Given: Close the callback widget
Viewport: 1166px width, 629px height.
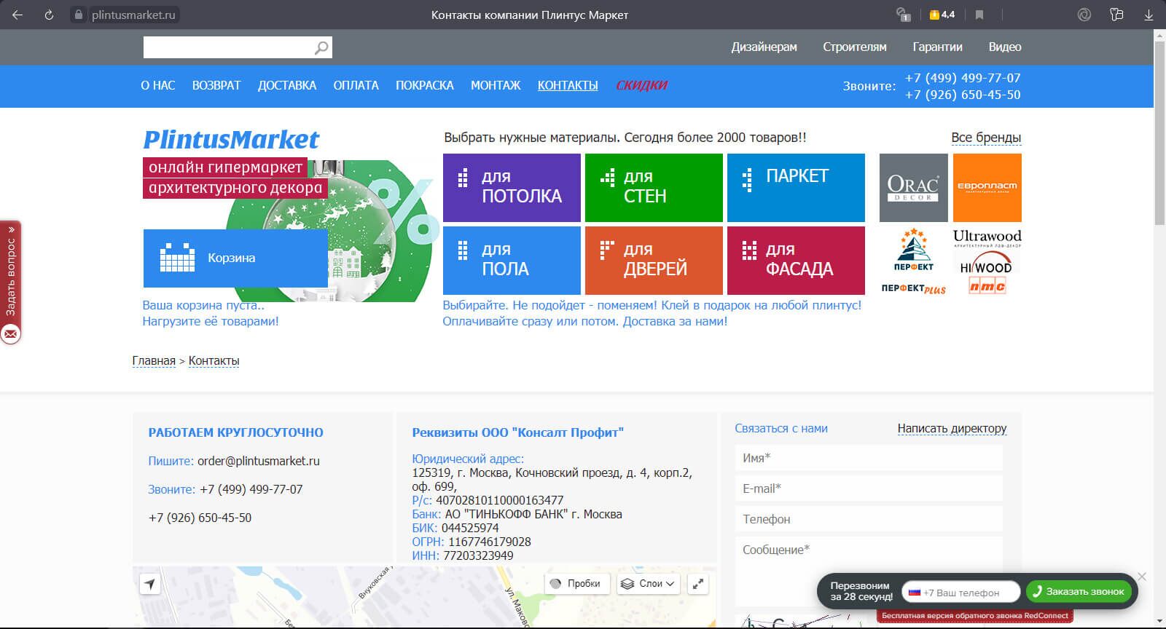Looking at the screenshot, I should click(x=1142, y=577).
